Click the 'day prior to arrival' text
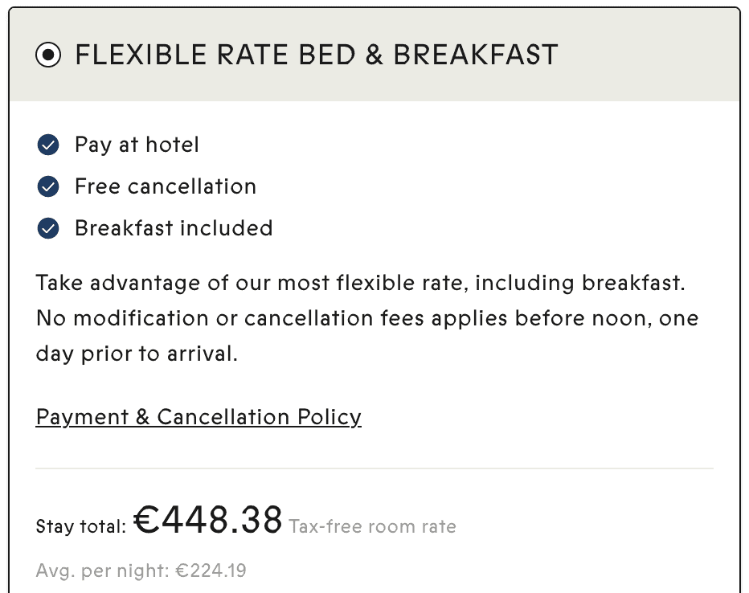Screen dimensions: 749x593 coord(137,354)
